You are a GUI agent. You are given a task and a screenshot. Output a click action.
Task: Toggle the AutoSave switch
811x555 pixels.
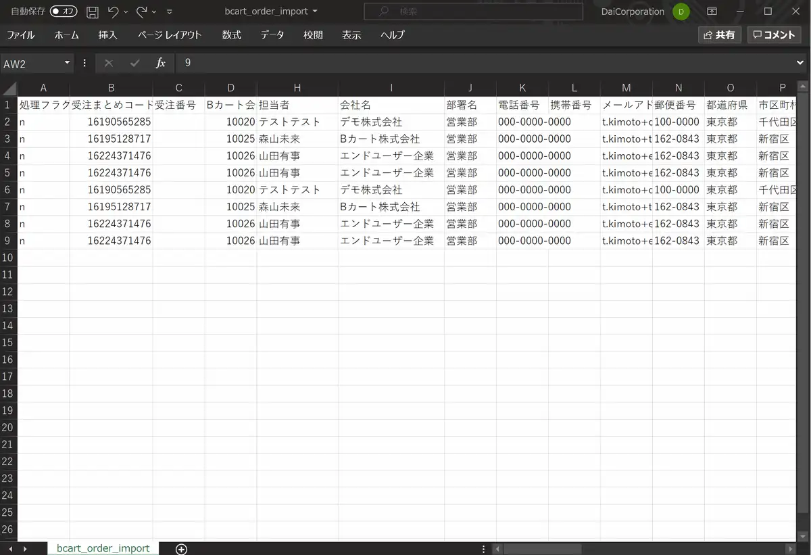pyautogui.click(x=64, y=11)
